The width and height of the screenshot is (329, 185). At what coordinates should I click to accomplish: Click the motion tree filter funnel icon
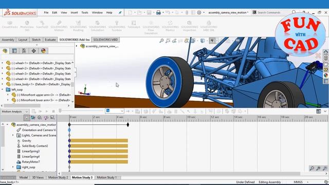[27, 118]
